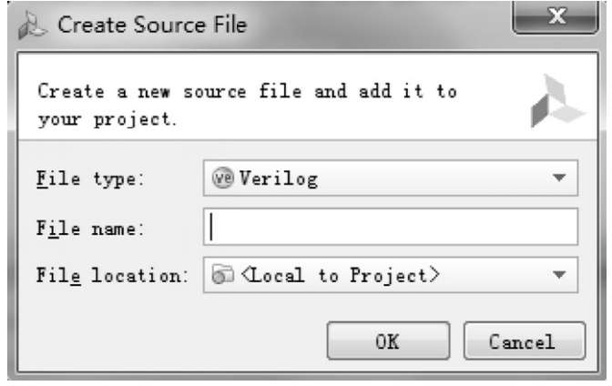
Task: Click the 'File name:' label
Action: [x=90, y=228]
